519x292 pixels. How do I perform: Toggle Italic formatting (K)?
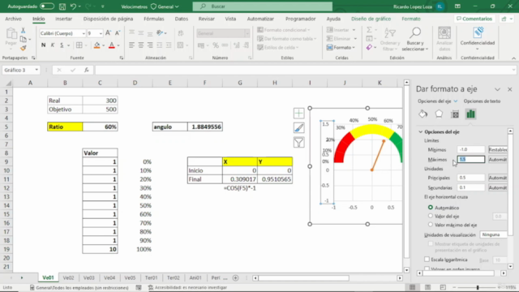(x=52, y=45)
